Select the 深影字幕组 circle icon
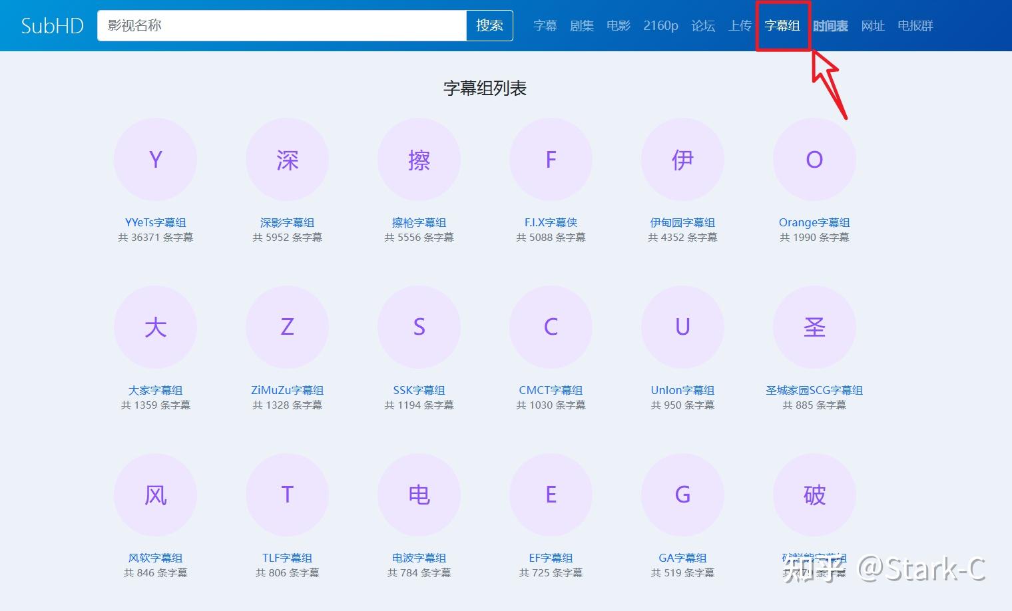This screenshot has height=611, width=1012. (x=287, y=159)
